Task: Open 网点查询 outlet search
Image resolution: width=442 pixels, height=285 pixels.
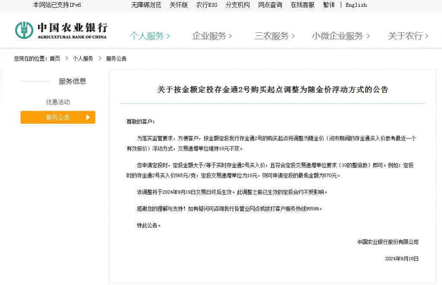Action: (270, 5)
